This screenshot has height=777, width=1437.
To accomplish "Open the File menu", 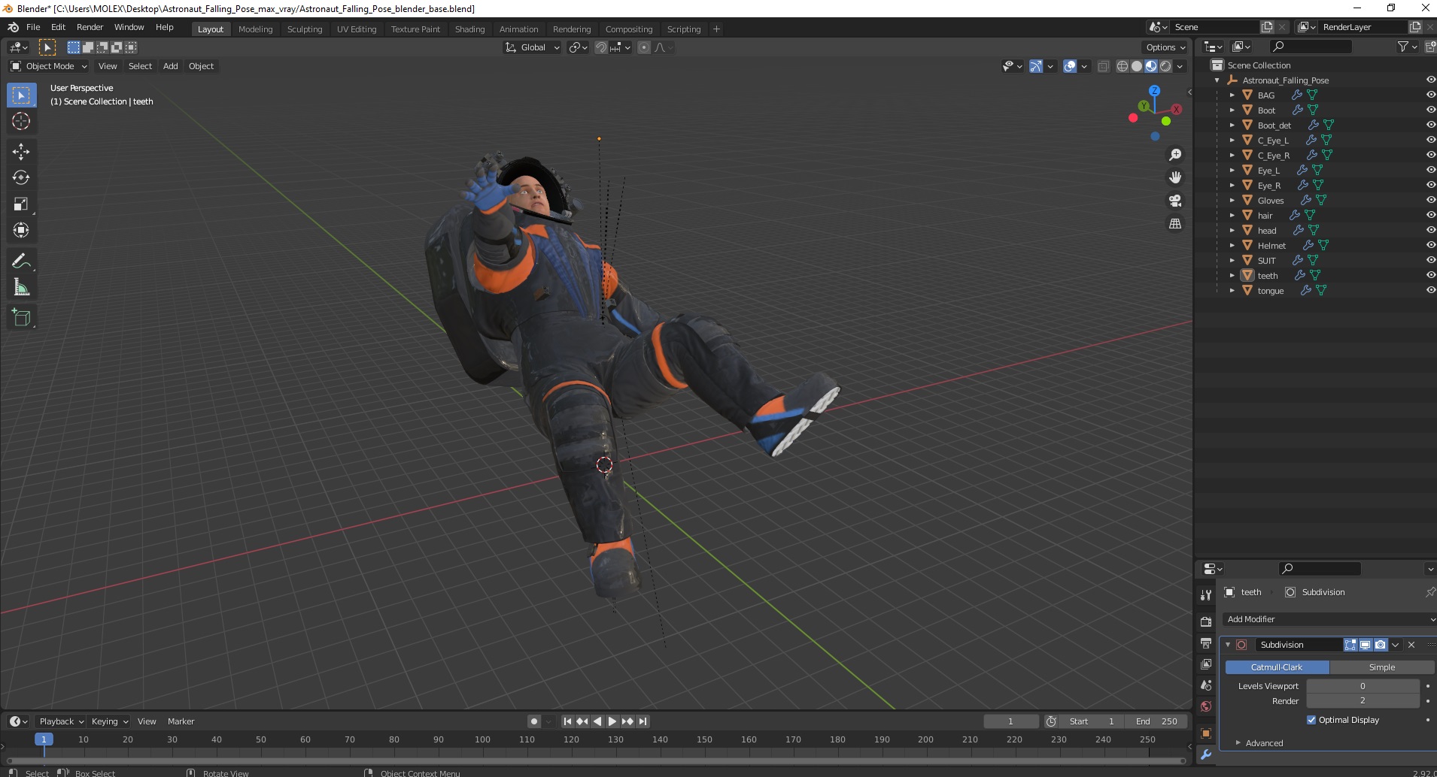I will tap(33, 27).
